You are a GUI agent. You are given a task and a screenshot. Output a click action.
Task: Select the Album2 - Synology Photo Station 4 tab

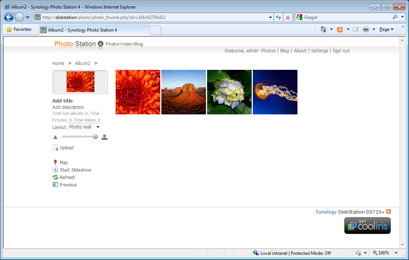click(x=94, y=30)
